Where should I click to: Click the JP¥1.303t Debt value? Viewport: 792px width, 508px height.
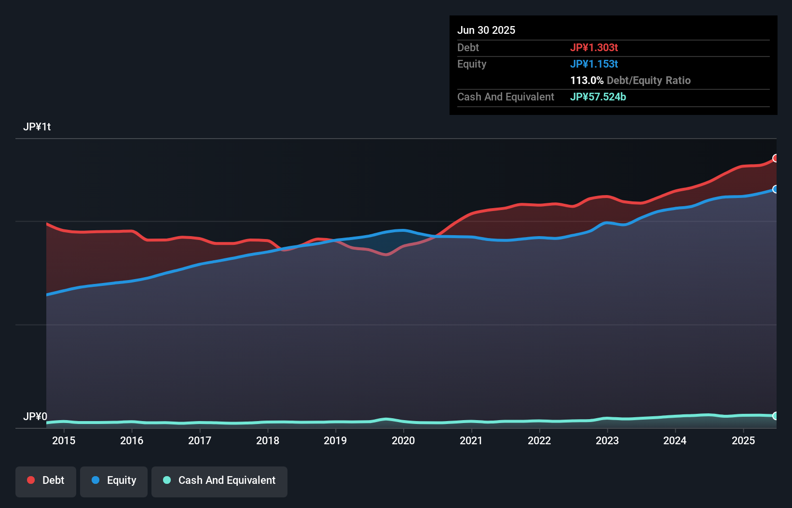(595, 48)
